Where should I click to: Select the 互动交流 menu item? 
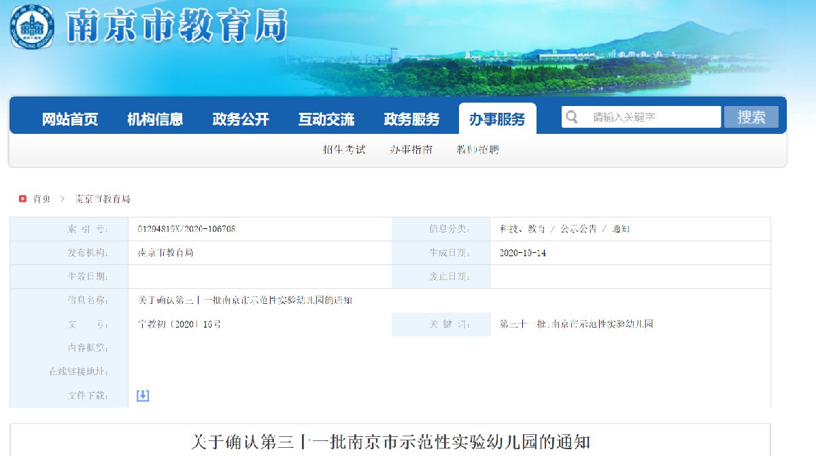coord(326,120)
